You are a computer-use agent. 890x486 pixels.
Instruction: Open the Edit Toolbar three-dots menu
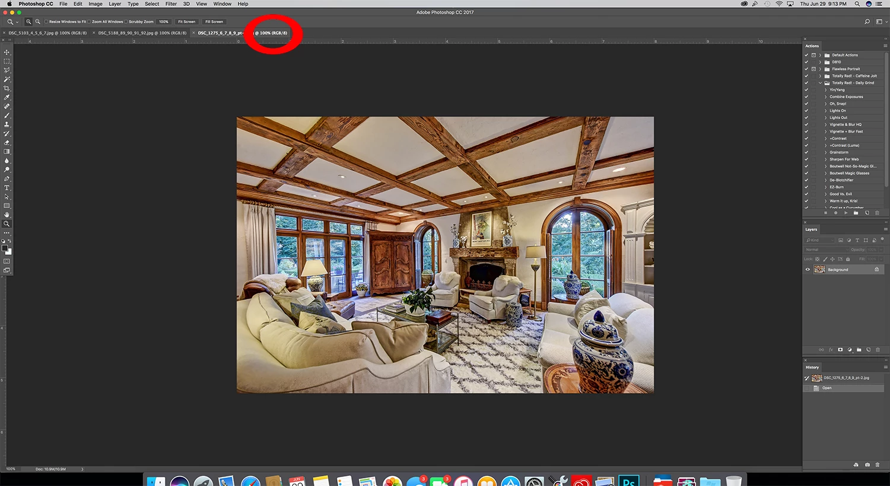click(x=7, y=233)
